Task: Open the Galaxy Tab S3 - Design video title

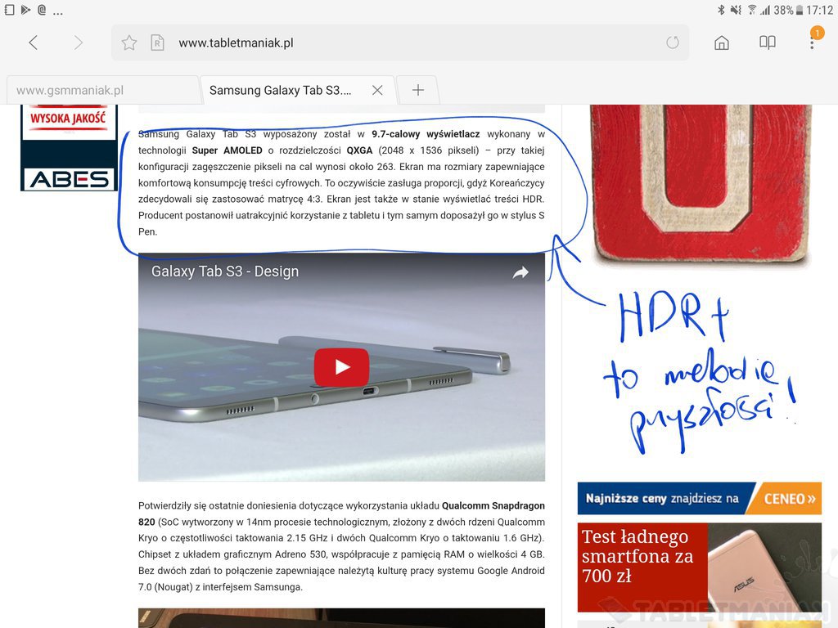Action: point(225,271)
